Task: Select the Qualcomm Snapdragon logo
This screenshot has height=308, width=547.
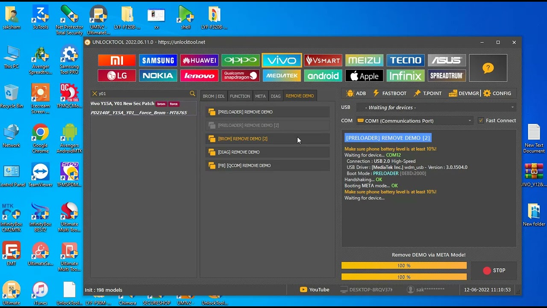Action: 241,76
